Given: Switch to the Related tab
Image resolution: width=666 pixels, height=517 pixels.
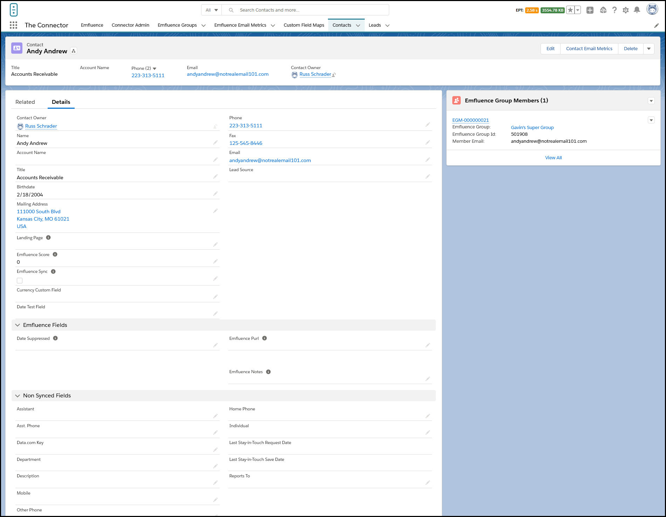Looking at the screenshot, I should [x=25, y=102].
